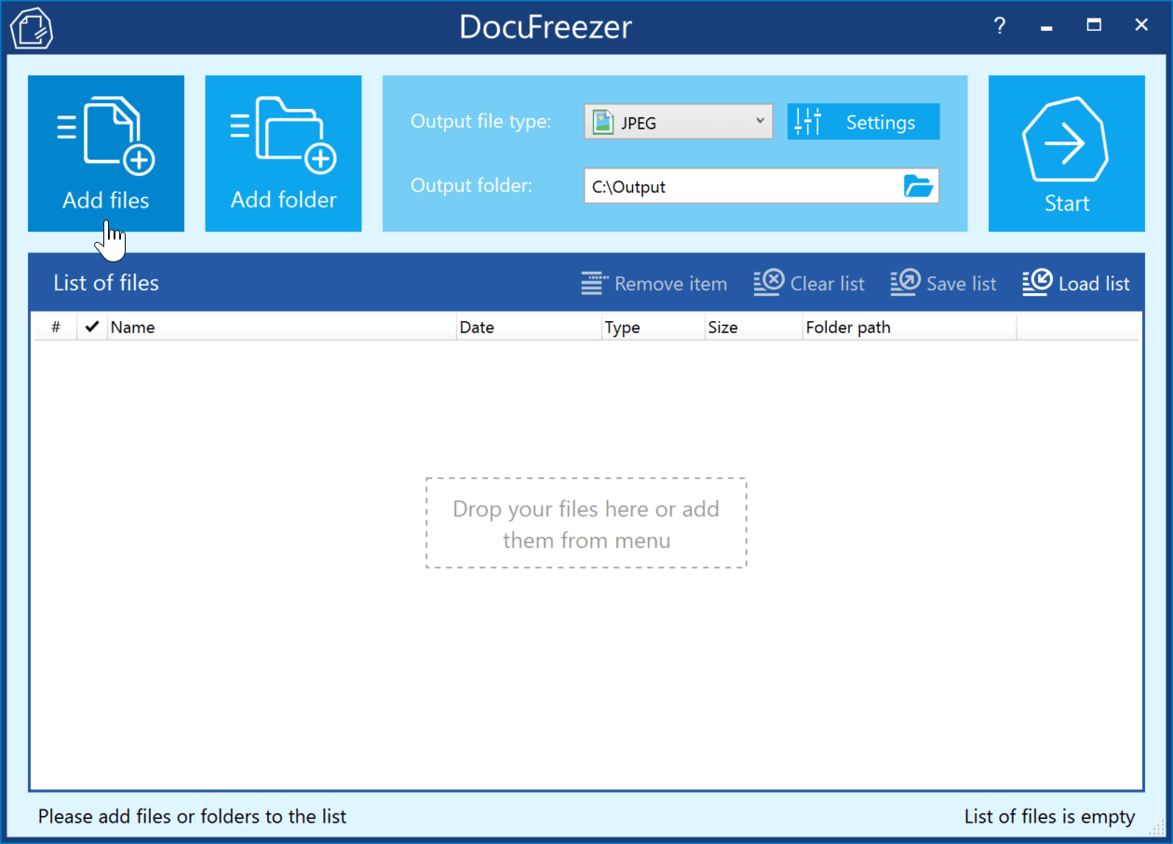Click the JPEG image file type icon

tap(603, 122)
